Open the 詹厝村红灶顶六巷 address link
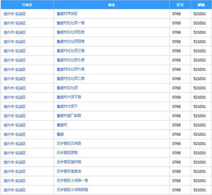The width and height of the screenshot is (212, 195). pos(70,69)
